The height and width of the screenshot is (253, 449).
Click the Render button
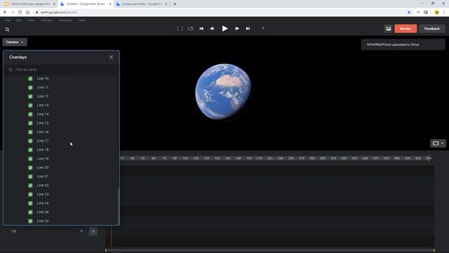406,29
